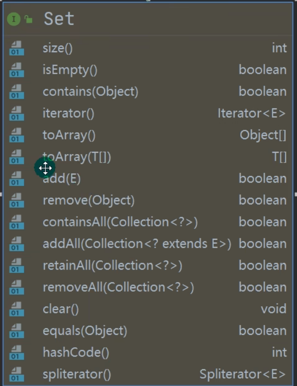The width and height of the screenshot is (297, 386).
Task: Click the Spliterator<E> return type
Action: coord(243,374)
